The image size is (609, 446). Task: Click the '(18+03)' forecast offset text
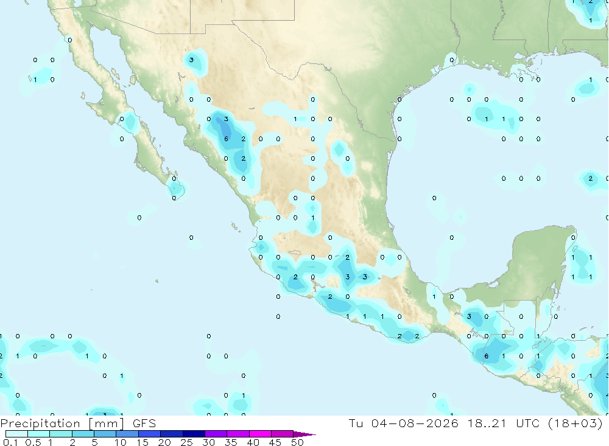click(x=576, y=423)
